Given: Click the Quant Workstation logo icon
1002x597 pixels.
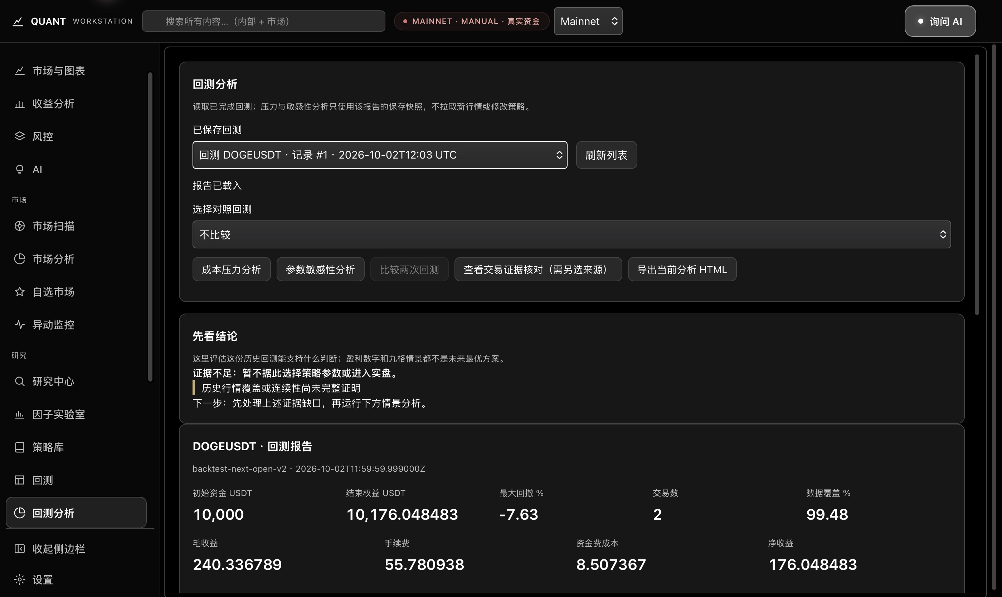Looking at the screenshot, I should (x=18, y=21).
